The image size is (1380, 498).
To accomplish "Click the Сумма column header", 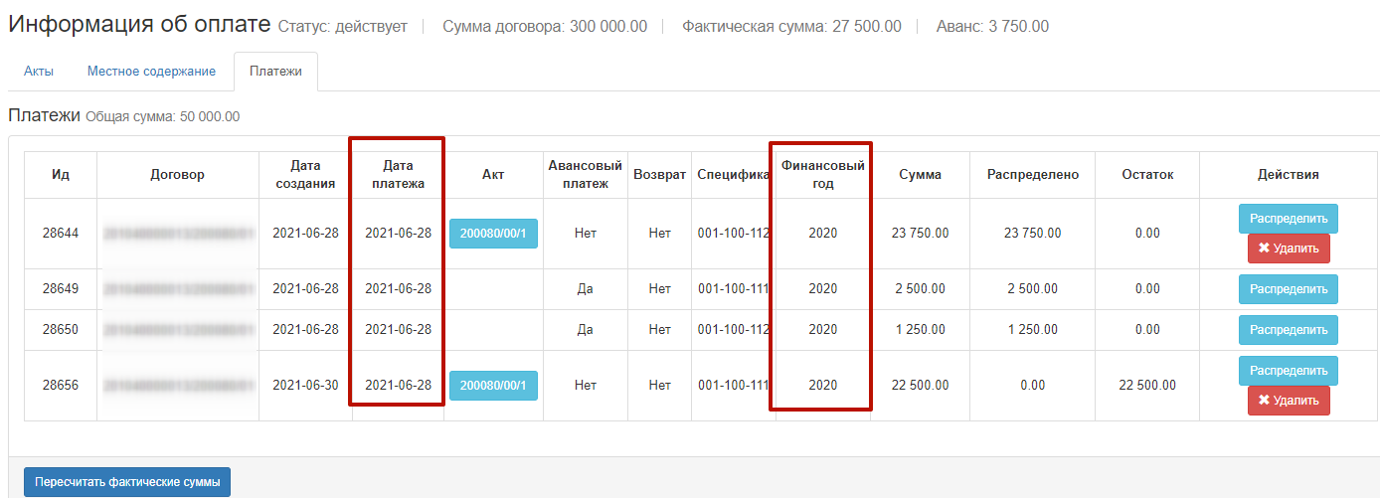I will (x=920, y=175).
